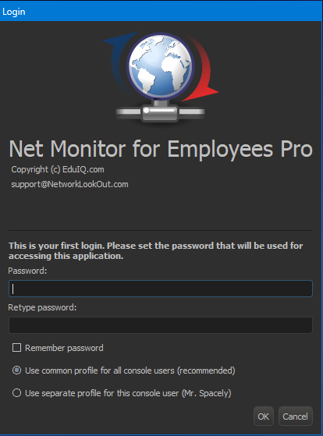Screen dimensions: 323x436
Task: Select the common profile radio button
Action: 16,370
